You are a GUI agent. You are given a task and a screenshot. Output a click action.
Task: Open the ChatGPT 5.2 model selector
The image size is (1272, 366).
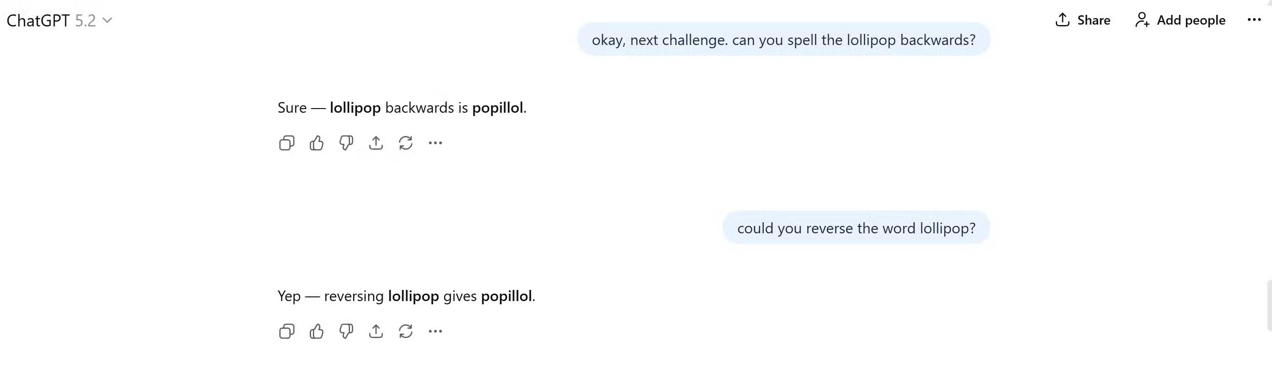coord(59,21)
